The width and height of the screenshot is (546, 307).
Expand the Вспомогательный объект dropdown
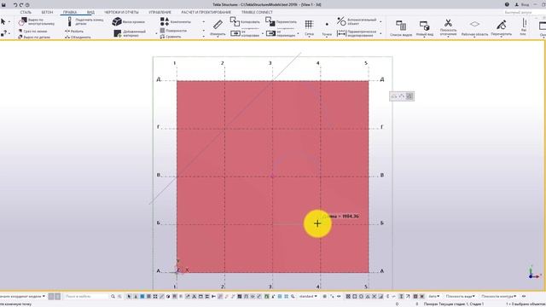coord(380,22)
